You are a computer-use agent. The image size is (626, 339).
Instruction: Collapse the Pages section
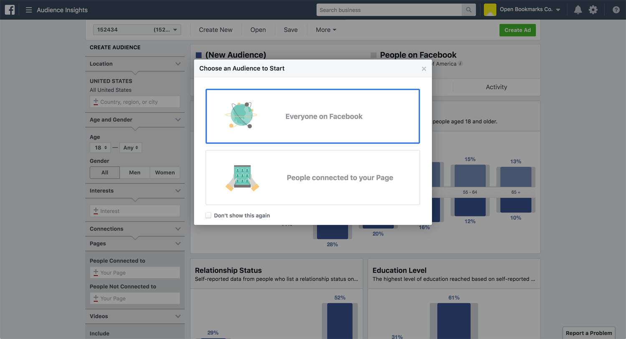pos(178,244)
